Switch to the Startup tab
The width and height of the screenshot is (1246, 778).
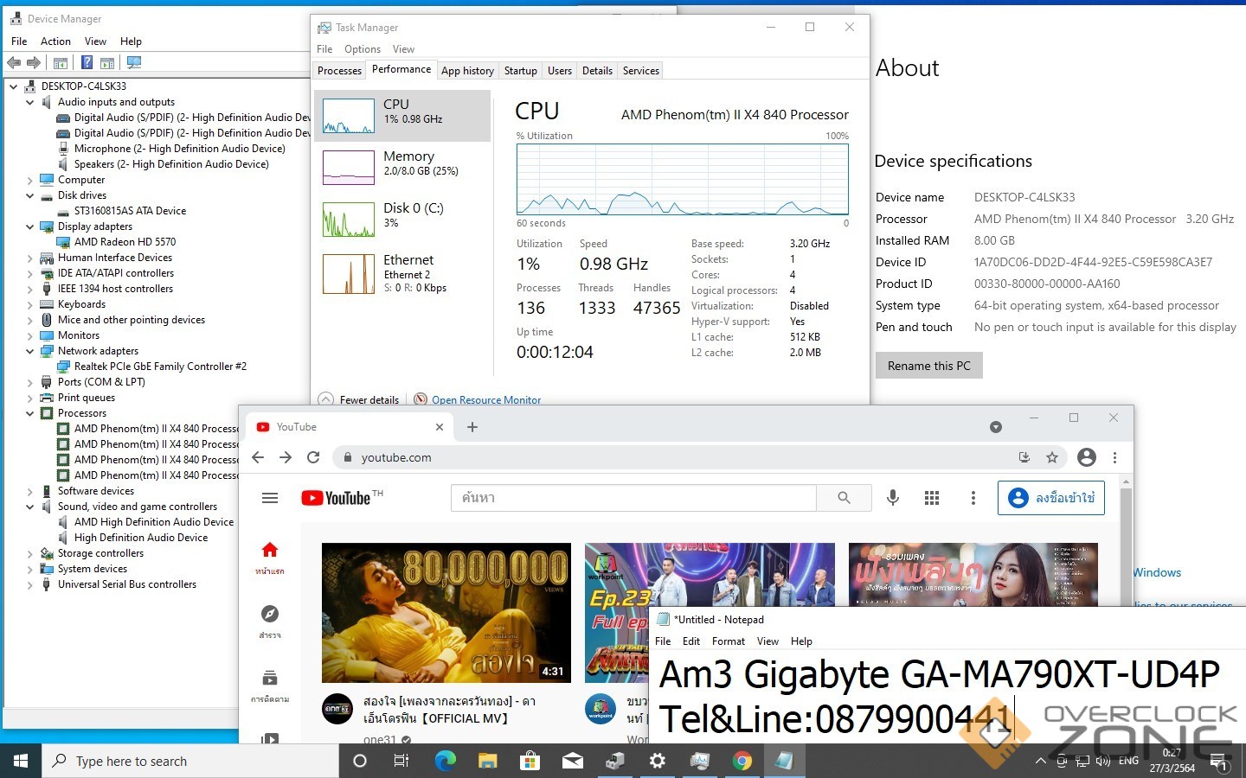pos(520,71)
